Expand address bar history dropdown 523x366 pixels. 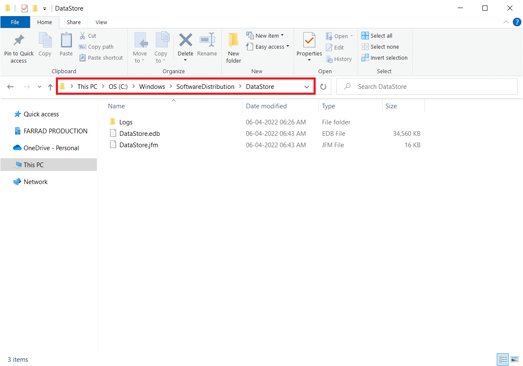[307, 87]
